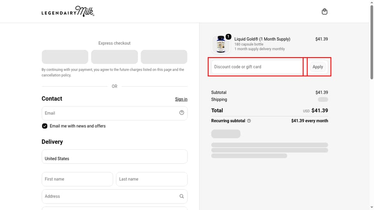The width and height of the screenshot is (374, 210).
Task: Click the email field help question icon
Action: (x=182, y=113)
